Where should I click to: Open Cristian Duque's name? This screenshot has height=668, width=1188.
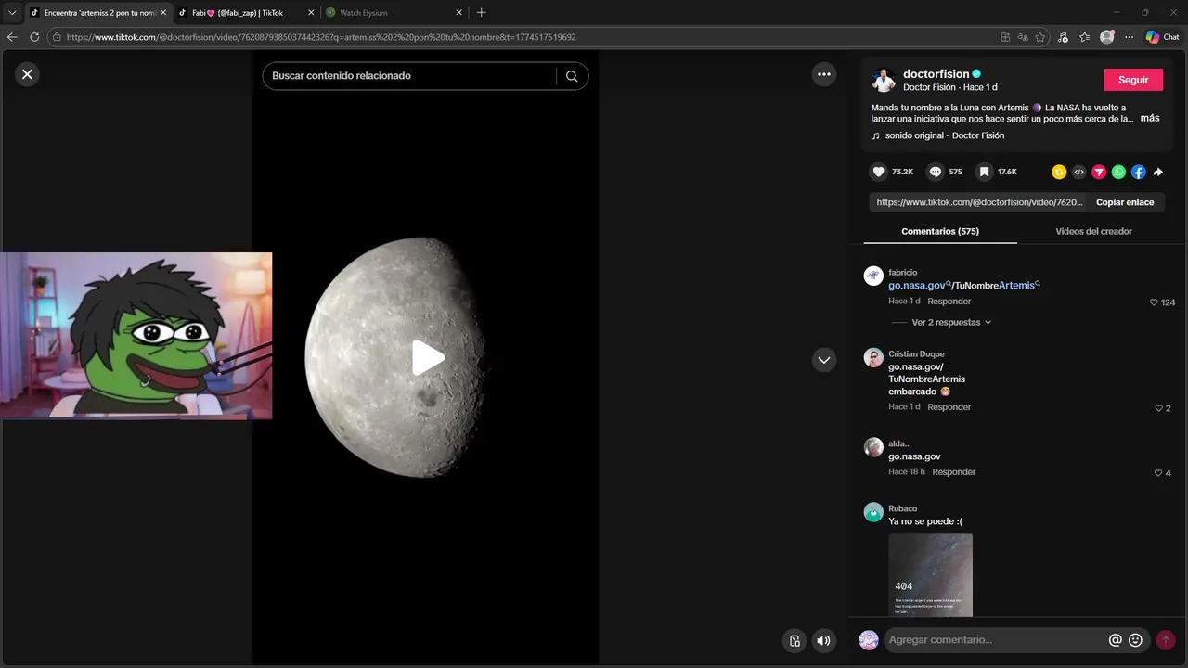916,353
